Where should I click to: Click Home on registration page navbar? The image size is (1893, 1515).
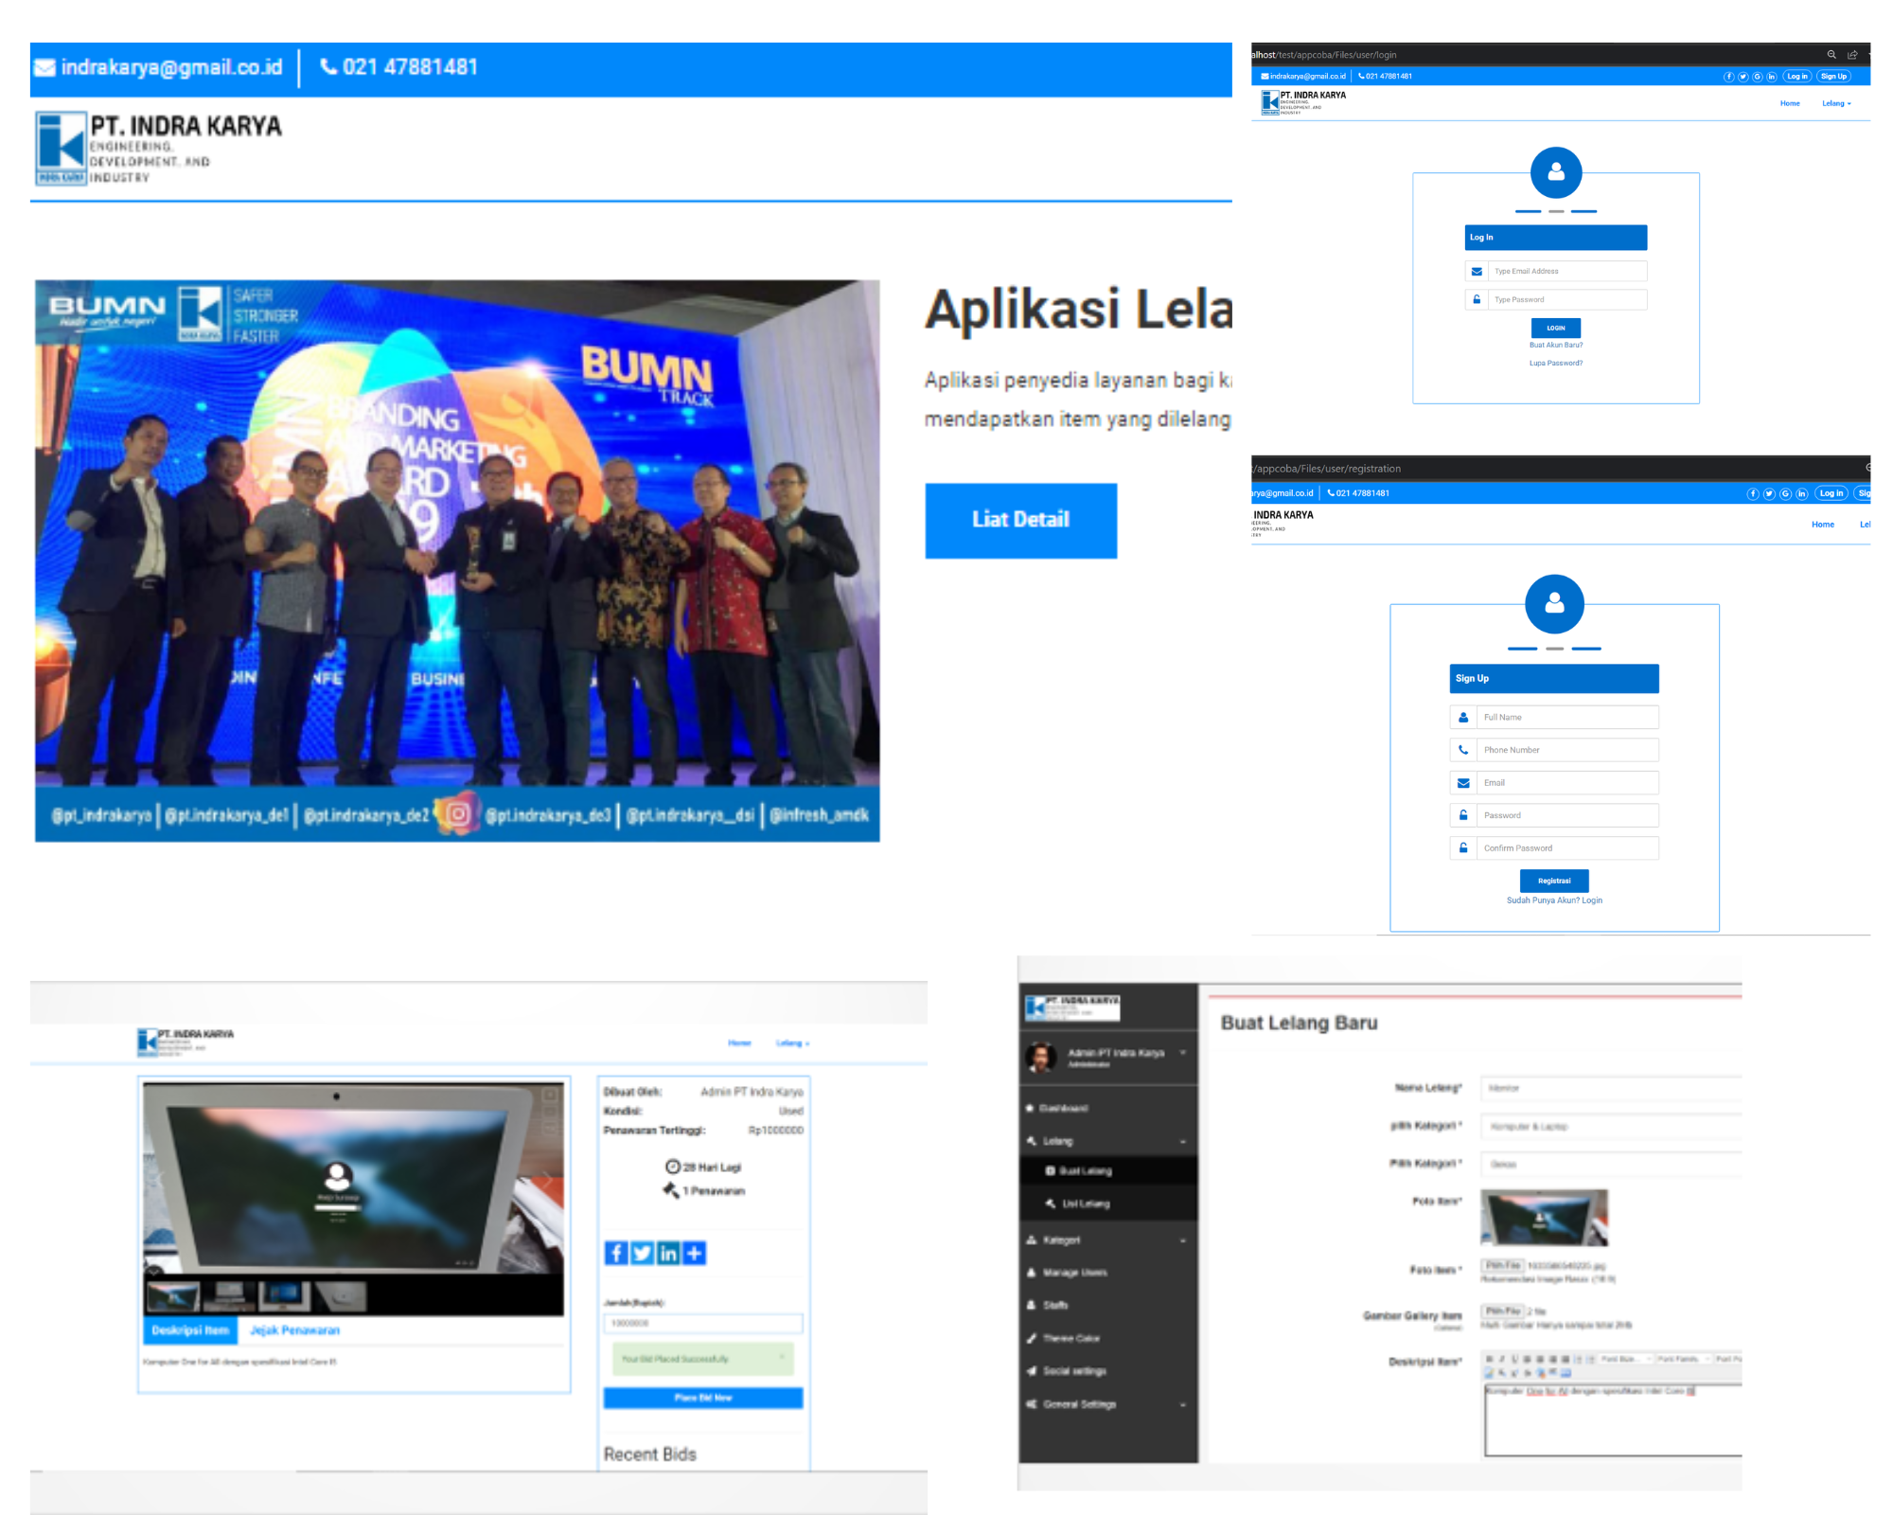(1823, 524)
